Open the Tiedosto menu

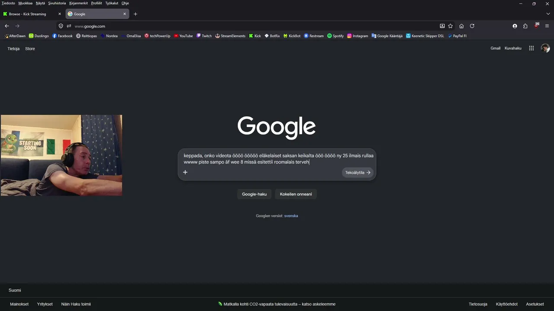click(8, 3)
